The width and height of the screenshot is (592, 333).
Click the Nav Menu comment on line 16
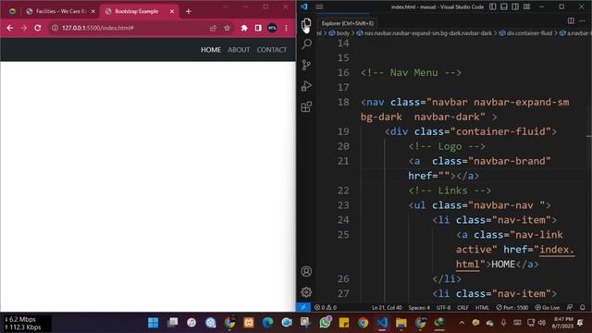coord(411,72)
